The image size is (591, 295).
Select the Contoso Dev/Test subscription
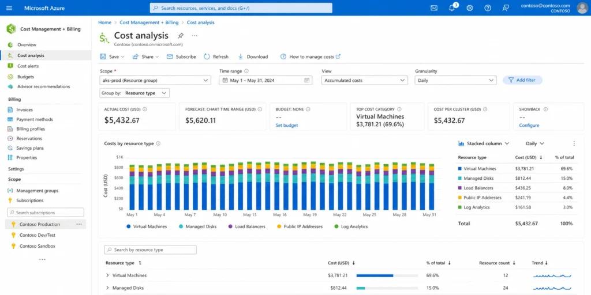(37, 235)
